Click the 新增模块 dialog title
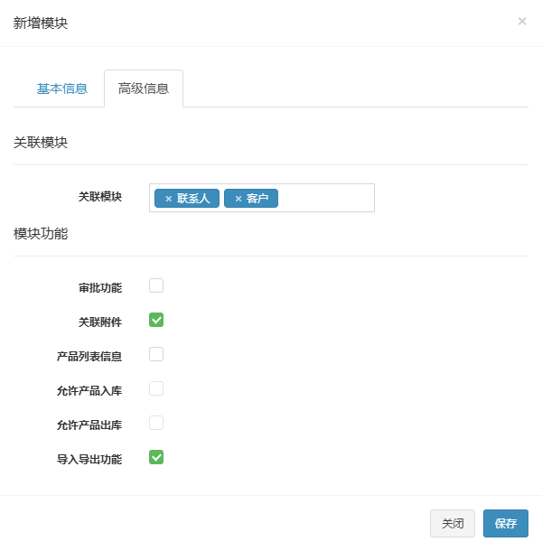Viewport: 542px width, 551px height. (x=41, y=23)
